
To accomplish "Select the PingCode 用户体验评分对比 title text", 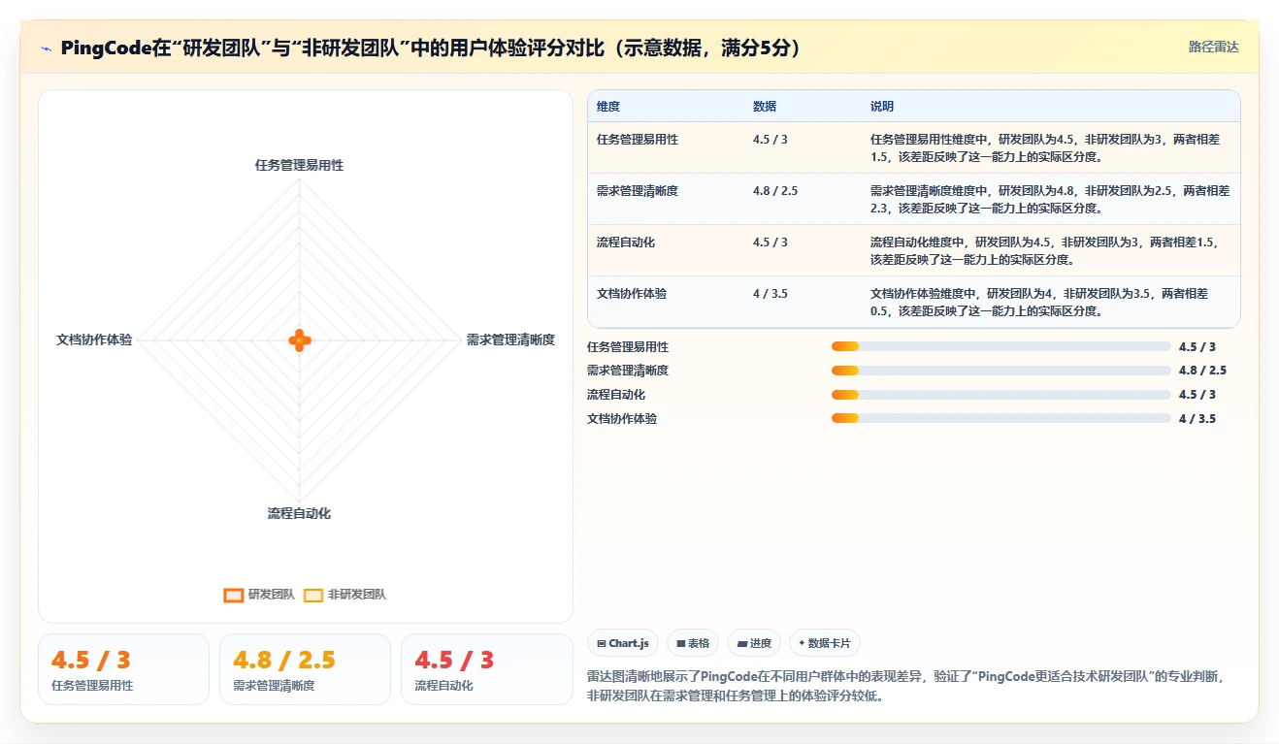I will click(x=433, y=48).
